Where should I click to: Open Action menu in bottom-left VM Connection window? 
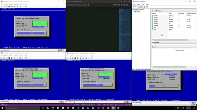[6, 56]
